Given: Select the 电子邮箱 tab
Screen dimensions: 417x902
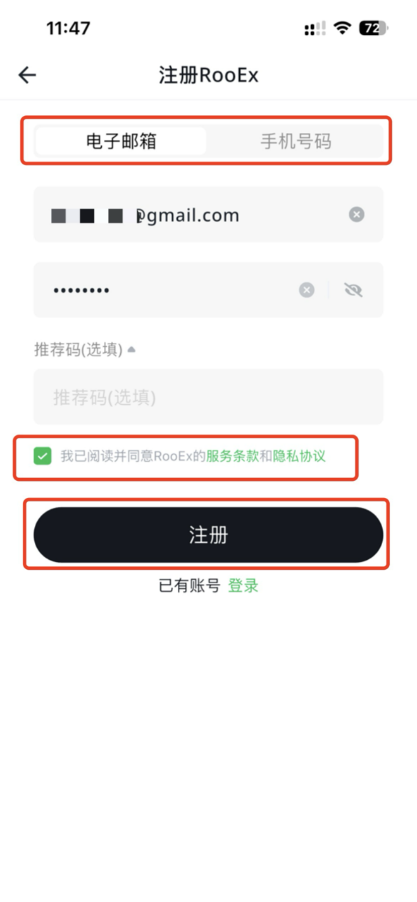Looking at the screenshot, I should pos(121,141).
